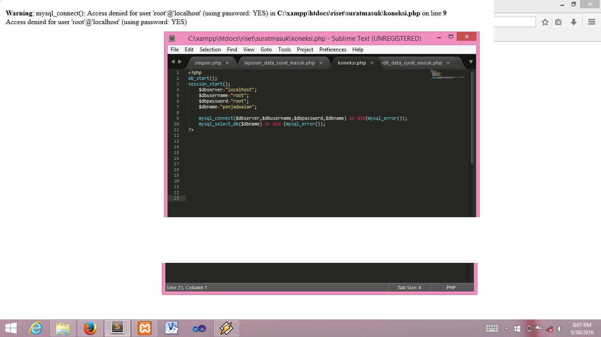This screenshot has height=337, width=601.
Task: Open File Explorer from the taskbar
Action: [63, 328]
